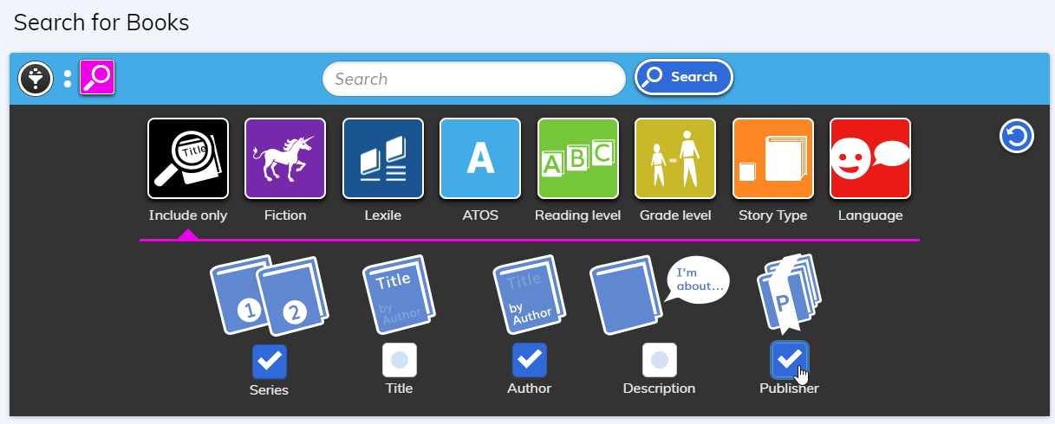The width and height of the screenshot is (1055, 424).
Task: Focus the Search text field
Action: pos(474,79)
